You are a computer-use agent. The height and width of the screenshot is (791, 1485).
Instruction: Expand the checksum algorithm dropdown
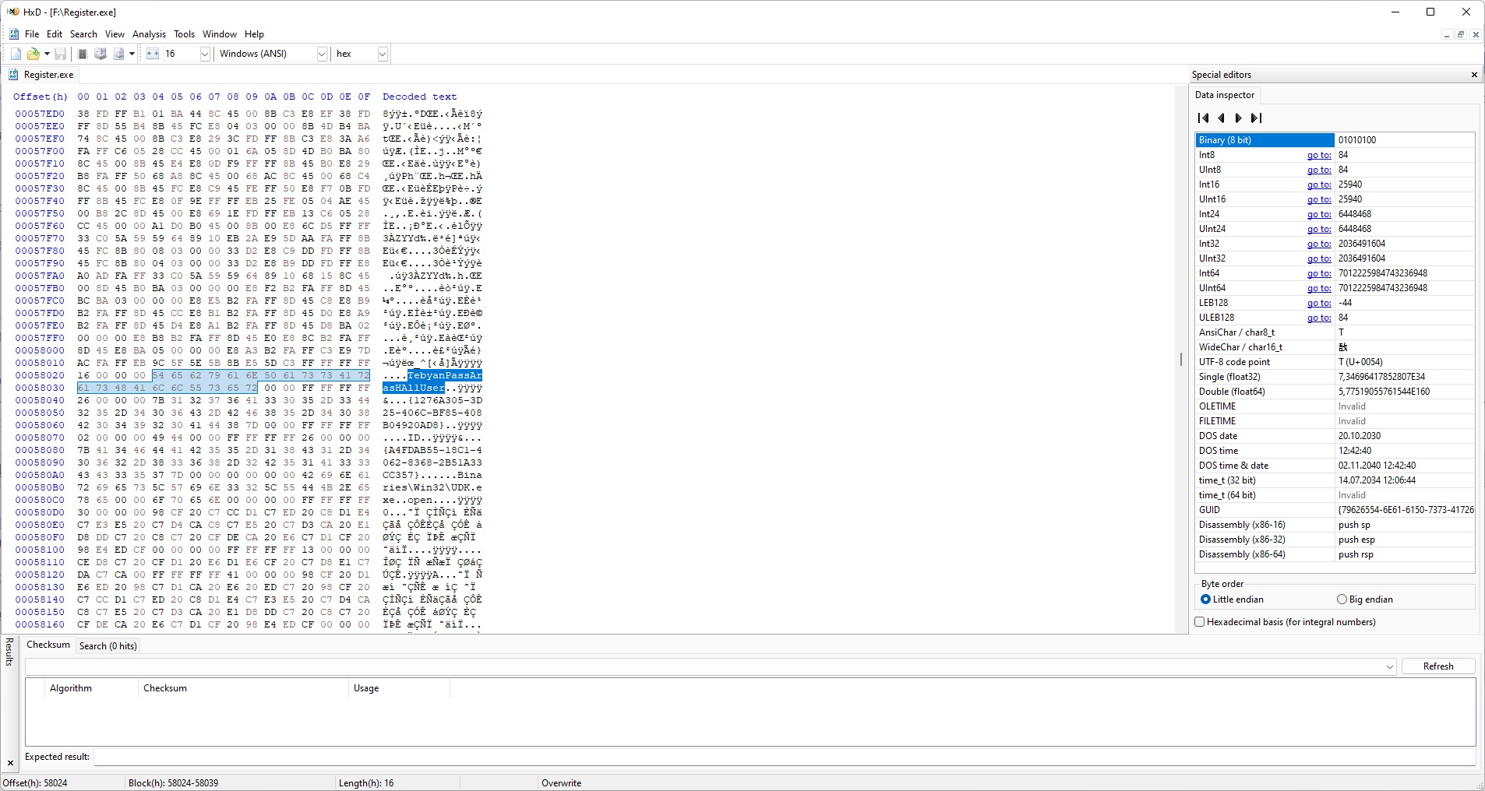tap(1389, 667)
